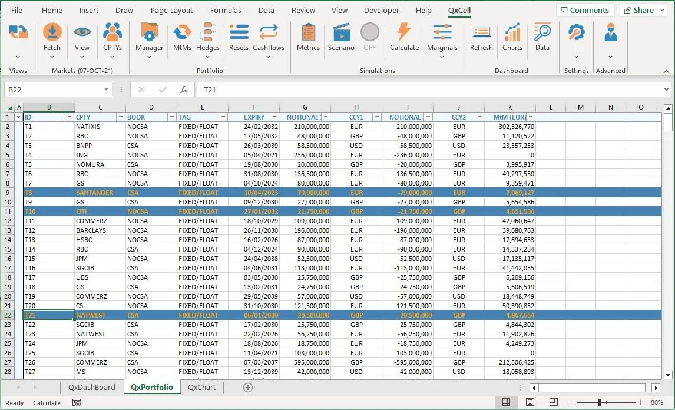Switch to Page Break Preview icon
The height and width of the screenshot is (410, 675).
554,402
